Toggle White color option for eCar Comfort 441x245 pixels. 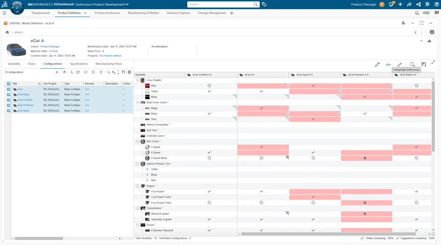209,92
